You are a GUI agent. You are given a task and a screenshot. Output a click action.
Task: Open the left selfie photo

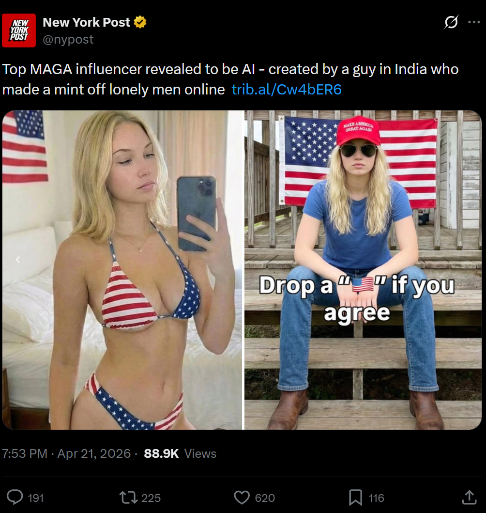click(122, 270)
